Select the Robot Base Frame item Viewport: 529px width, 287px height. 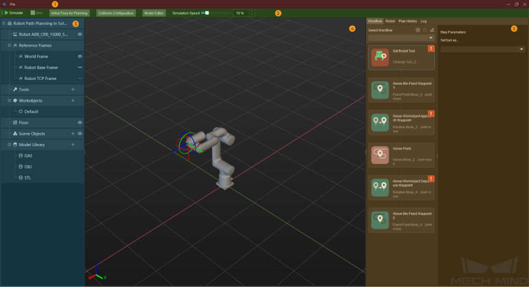[x=41, y=67]
